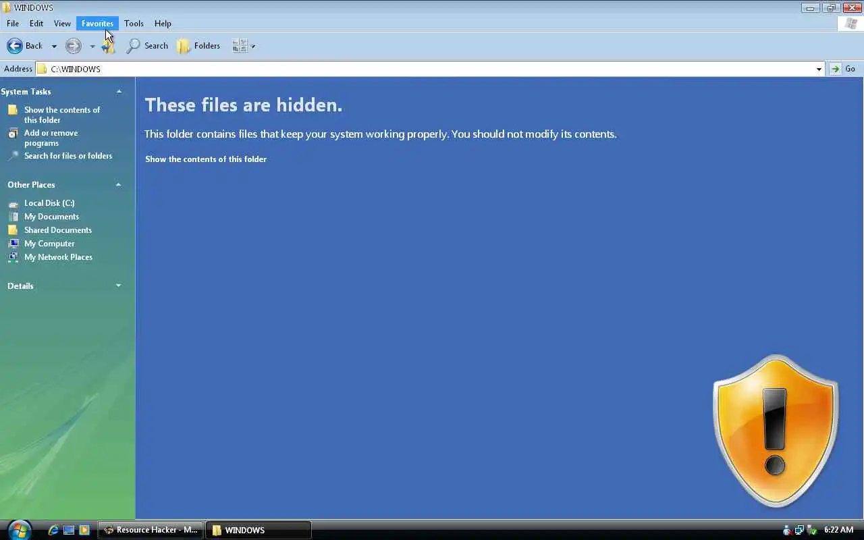The width and height of the screenshot is (864, 540).
Task: Open the Views dropdown arrow
Action: [253, 47]
